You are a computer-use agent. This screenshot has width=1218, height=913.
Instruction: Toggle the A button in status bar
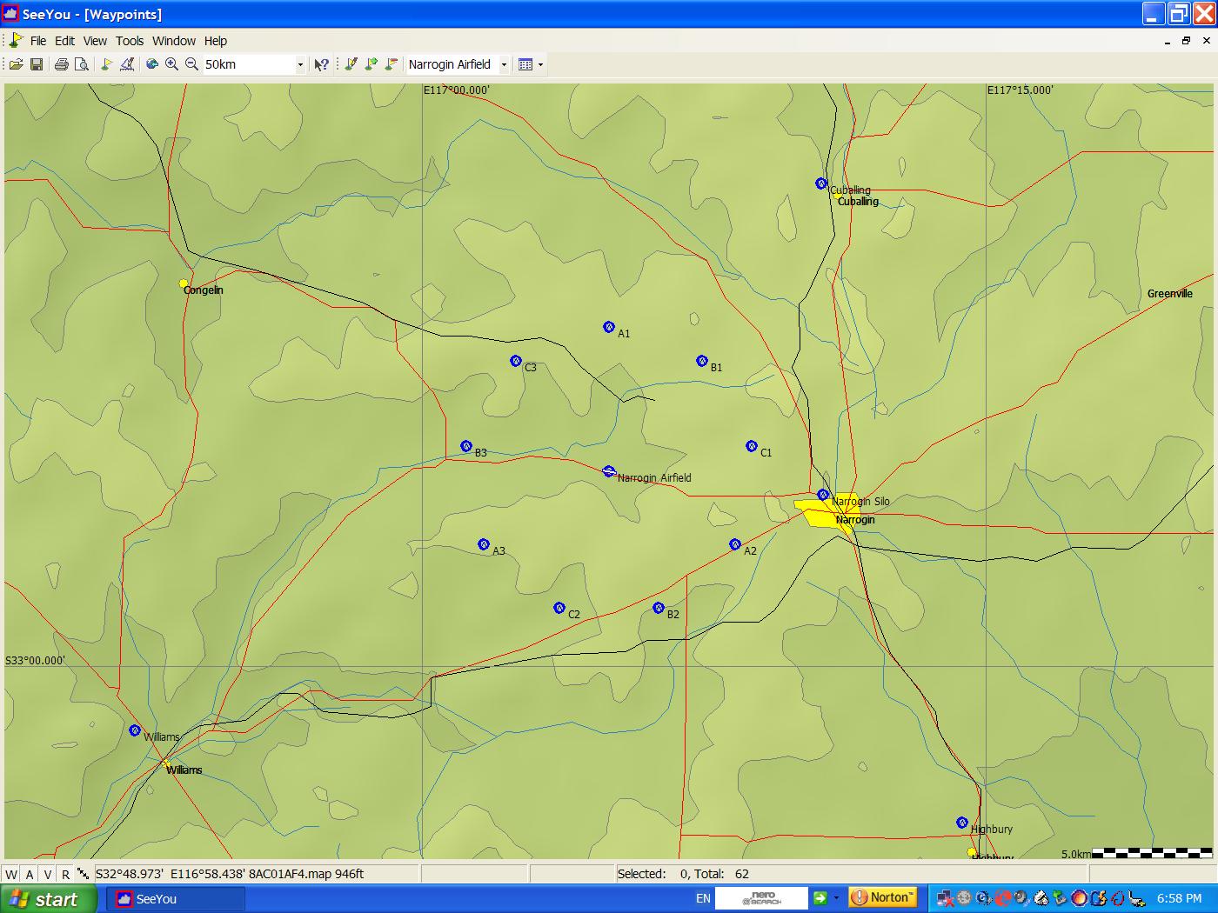click(30, 875)
